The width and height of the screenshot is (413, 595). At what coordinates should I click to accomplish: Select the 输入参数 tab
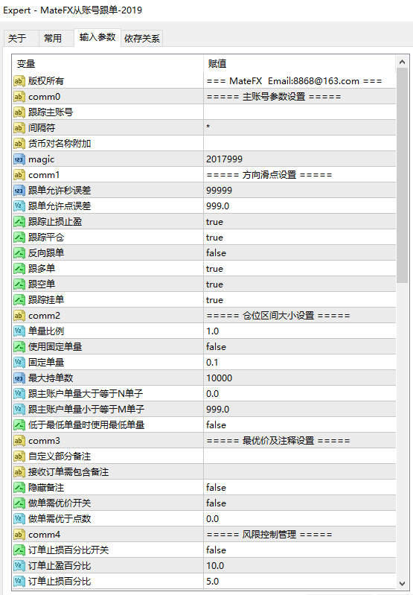[97, 37]
